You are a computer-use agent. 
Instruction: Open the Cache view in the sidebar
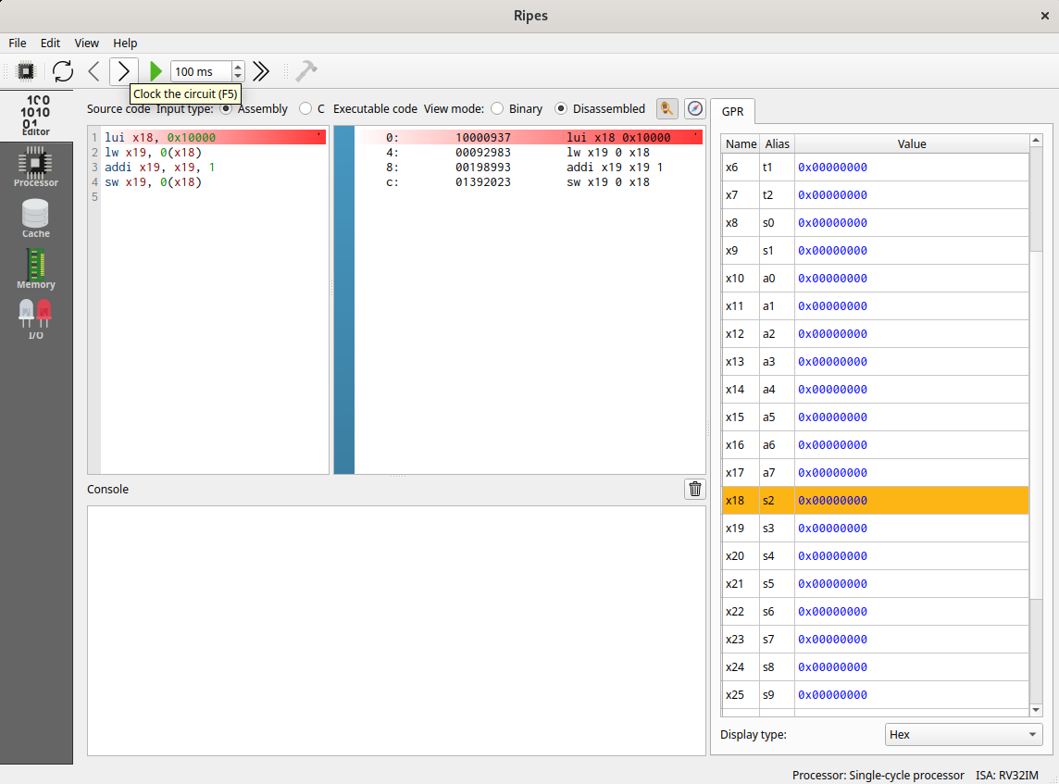point(36,218)
